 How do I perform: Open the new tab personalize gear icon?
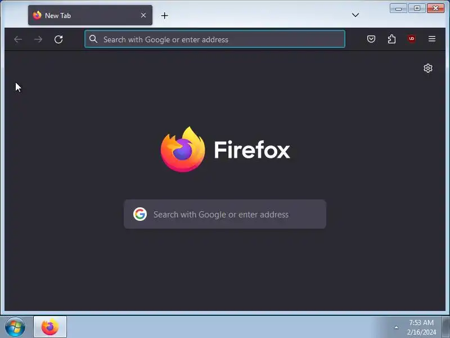428,68
